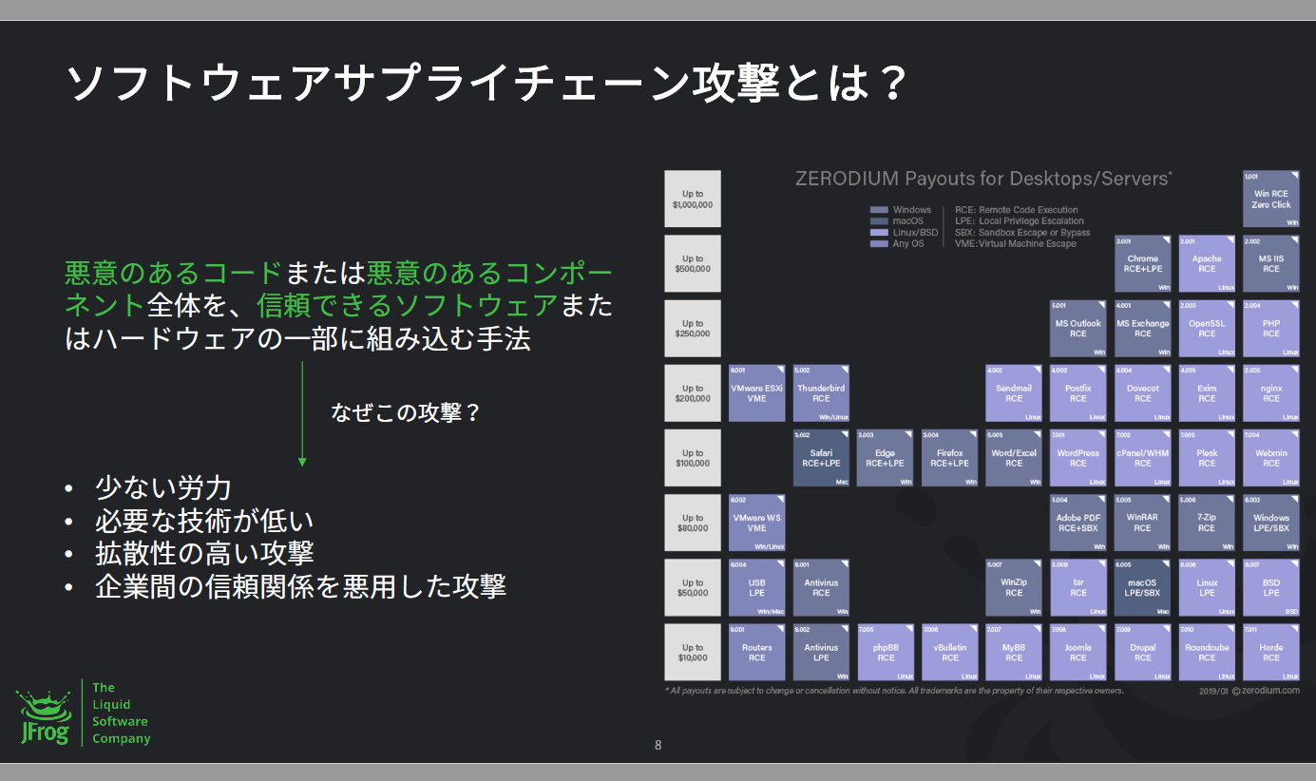The image size is (1316, 781).
Task: Click the MS IIS RCE cell
Action: [1271, 263]
